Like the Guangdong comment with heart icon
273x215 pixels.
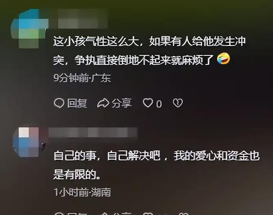tap(148, 103)
